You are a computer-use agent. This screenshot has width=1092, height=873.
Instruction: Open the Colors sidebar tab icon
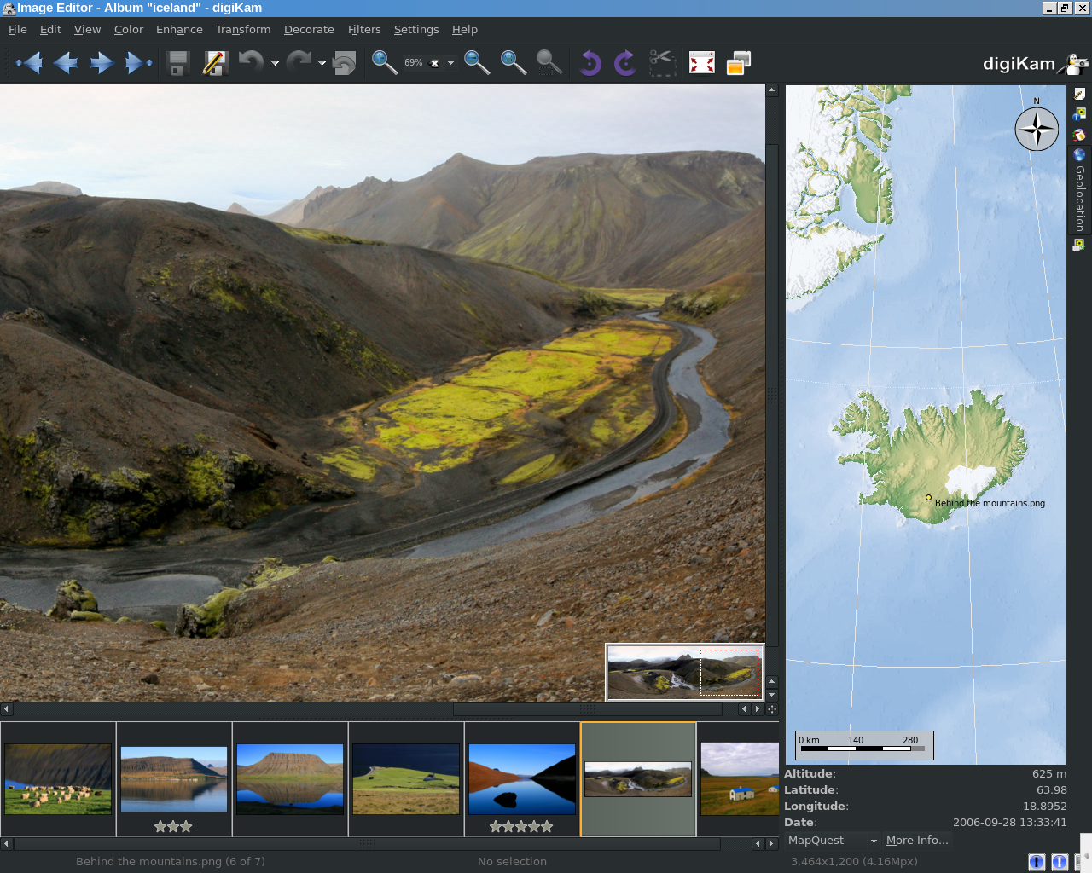point(1079,135)
